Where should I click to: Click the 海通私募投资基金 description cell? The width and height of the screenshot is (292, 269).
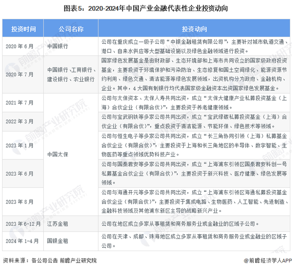pyautogui.click(x=194, y=201)
